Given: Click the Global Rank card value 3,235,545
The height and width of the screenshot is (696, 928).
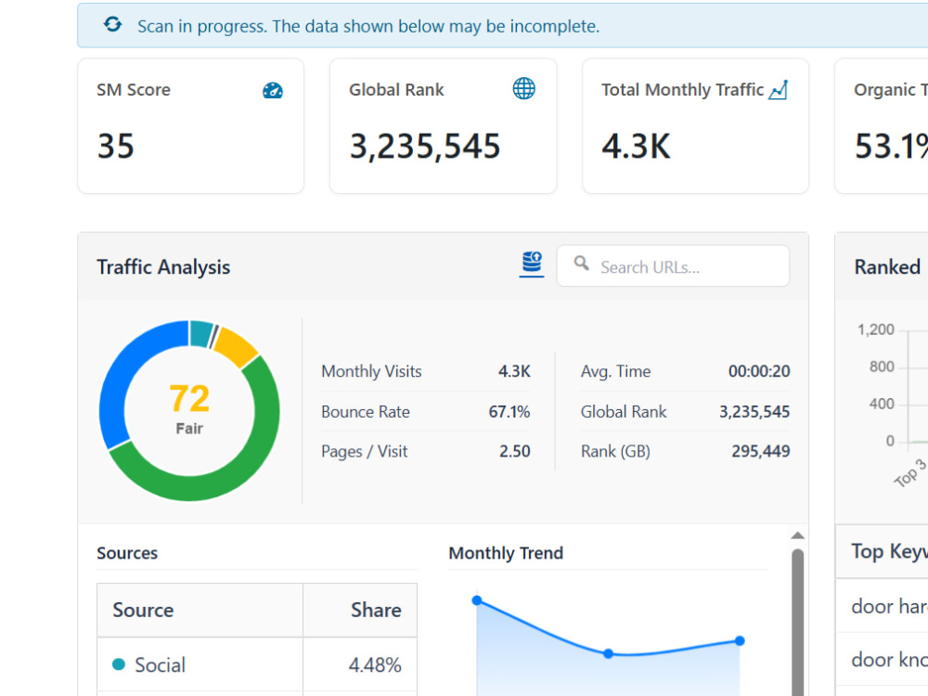Looking at the screenshot, I should tap(425, 146).
